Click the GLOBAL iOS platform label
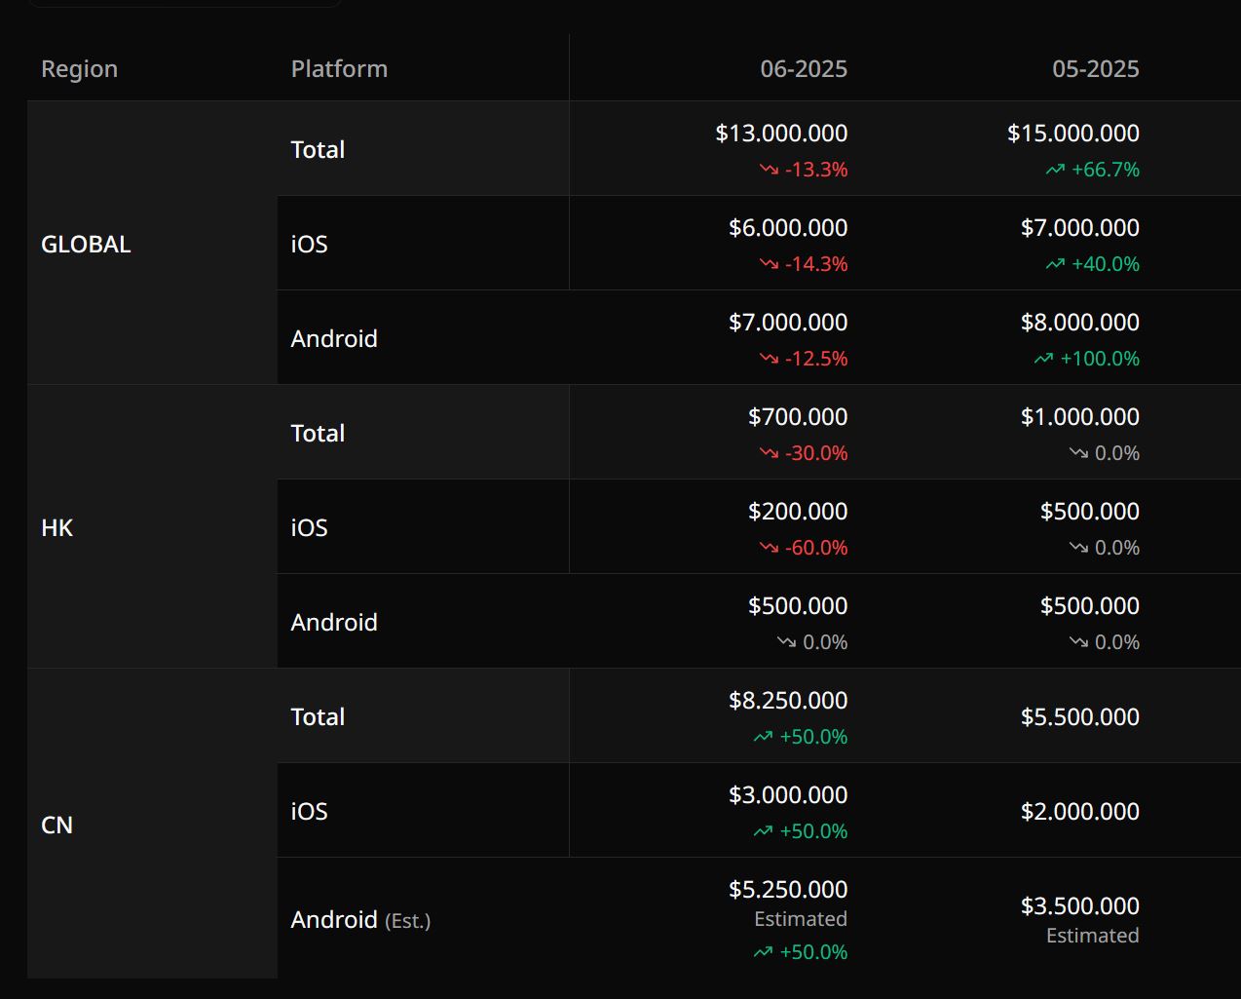The height and width of the screenshot is (999, 1241). 309,244
